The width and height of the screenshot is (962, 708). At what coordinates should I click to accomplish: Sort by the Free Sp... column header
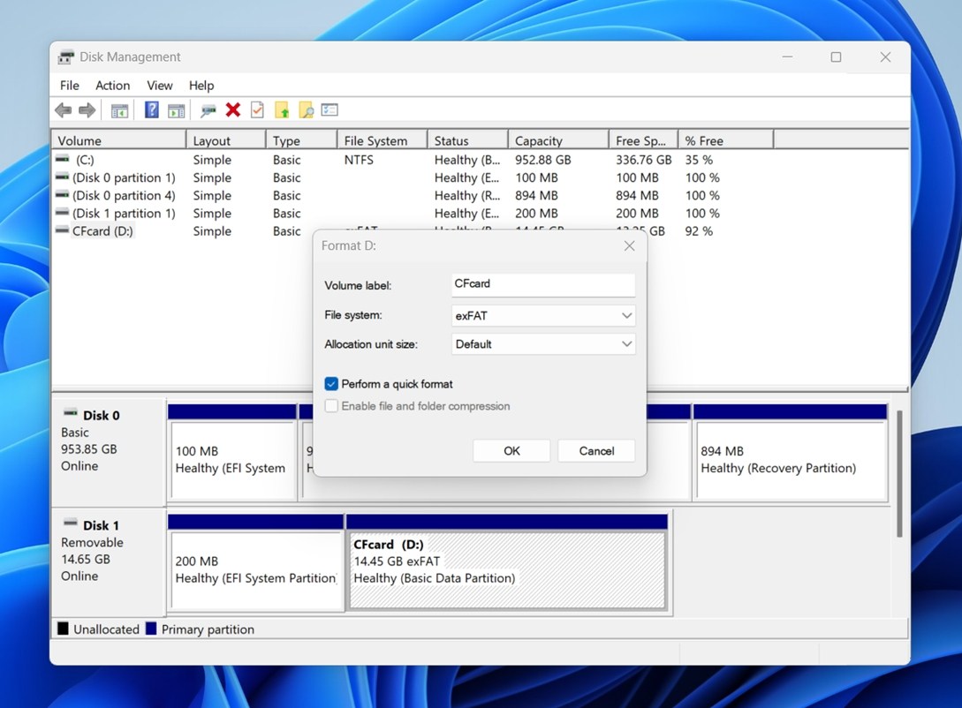(x=643, y=140)
